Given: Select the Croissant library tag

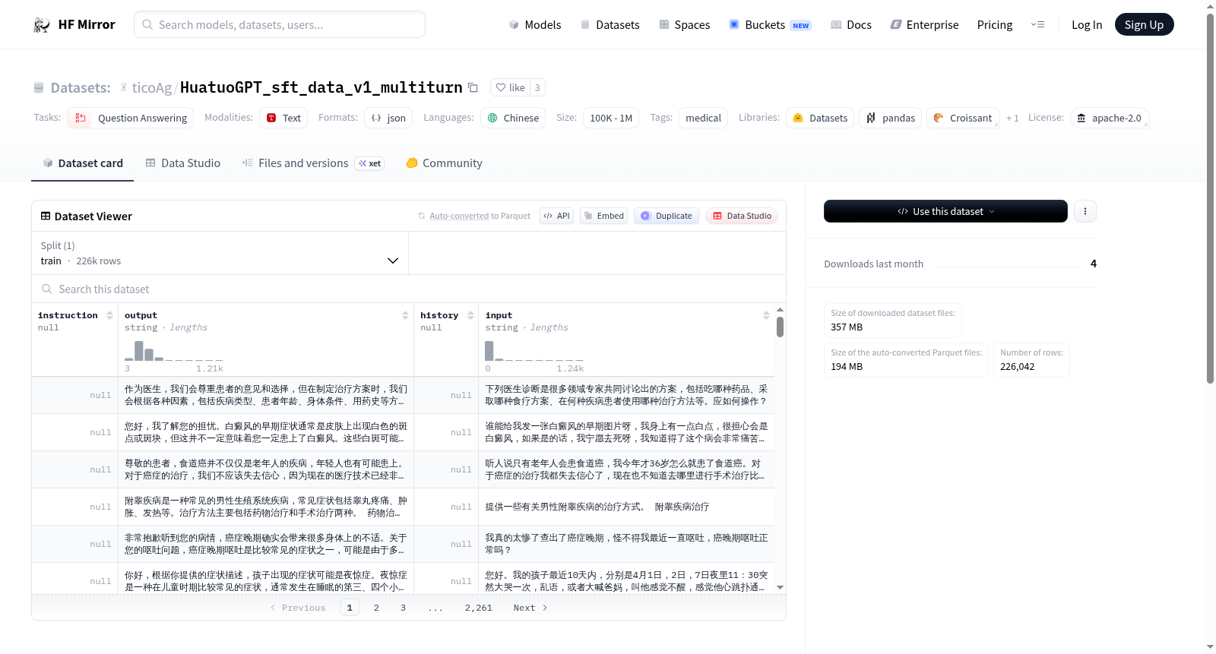Looking at the screenshot, I should point(963,118).
